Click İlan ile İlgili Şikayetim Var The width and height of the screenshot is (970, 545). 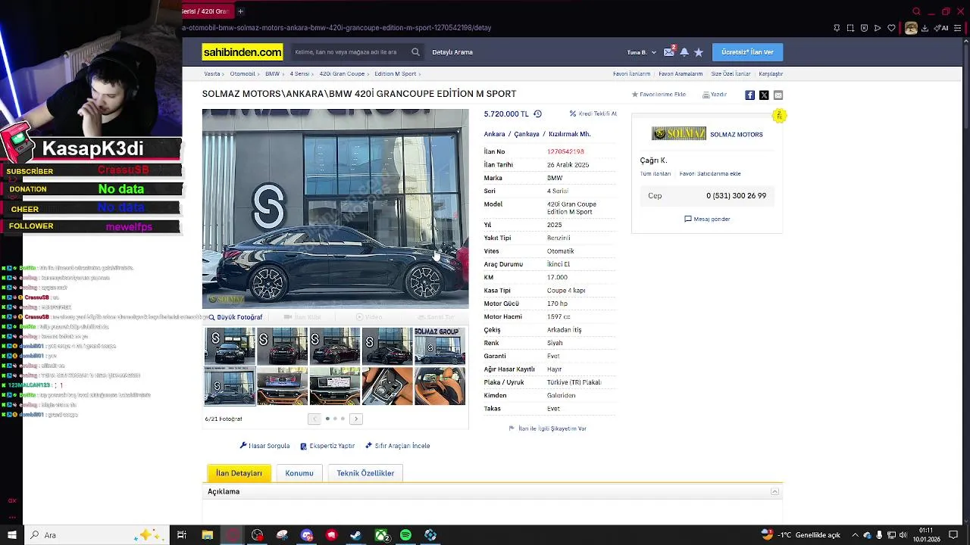(547, 428)
